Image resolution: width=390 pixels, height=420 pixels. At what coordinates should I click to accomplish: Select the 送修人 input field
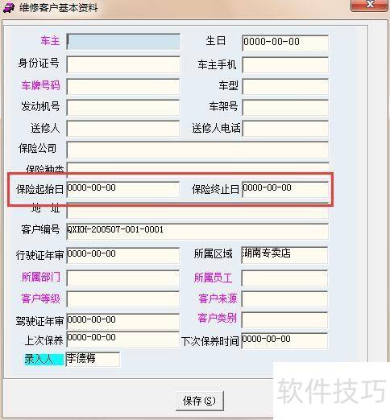point(123,128)
